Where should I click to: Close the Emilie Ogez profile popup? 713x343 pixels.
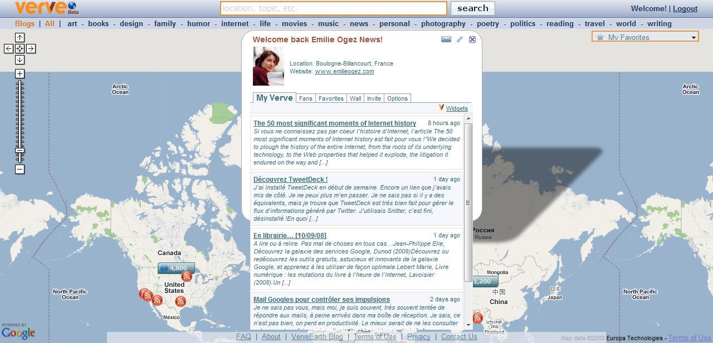point(472,39)
